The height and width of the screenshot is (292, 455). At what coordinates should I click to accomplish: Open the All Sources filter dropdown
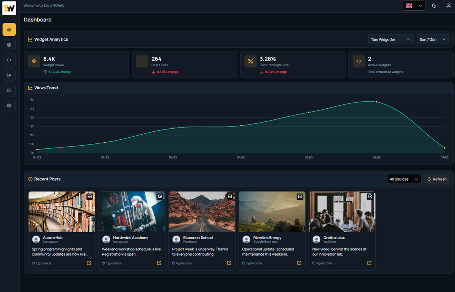(x=404, y=179)
